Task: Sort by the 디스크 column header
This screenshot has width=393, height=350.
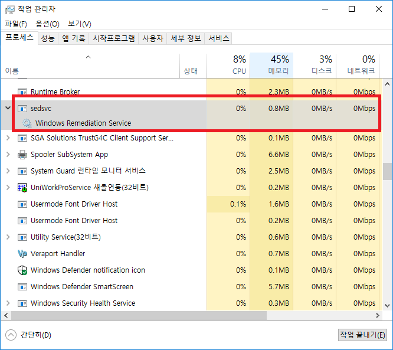Action: point(315,66)
